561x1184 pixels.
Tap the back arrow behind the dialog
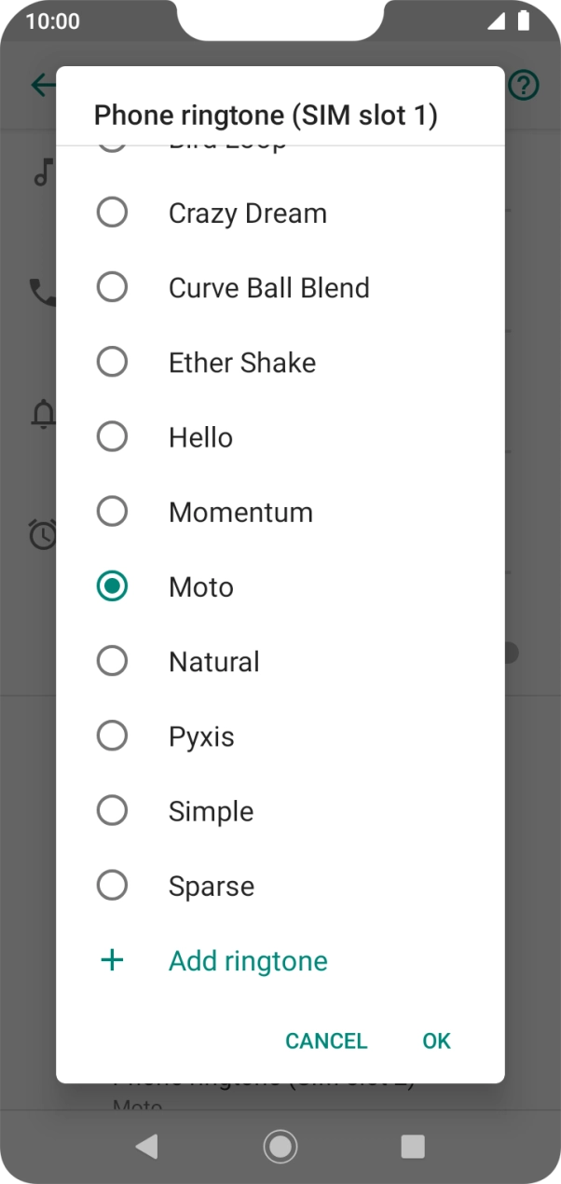(x=43, y=87)
